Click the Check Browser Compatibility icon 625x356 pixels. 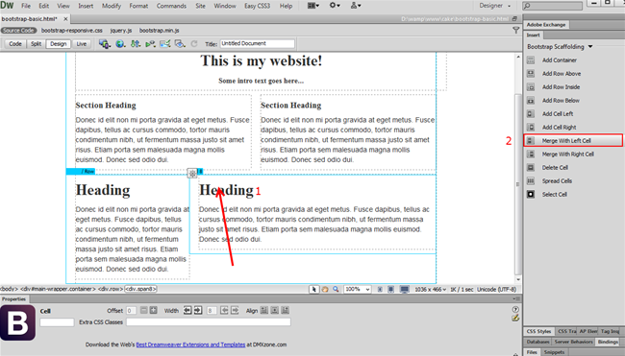tap(165, 44)
